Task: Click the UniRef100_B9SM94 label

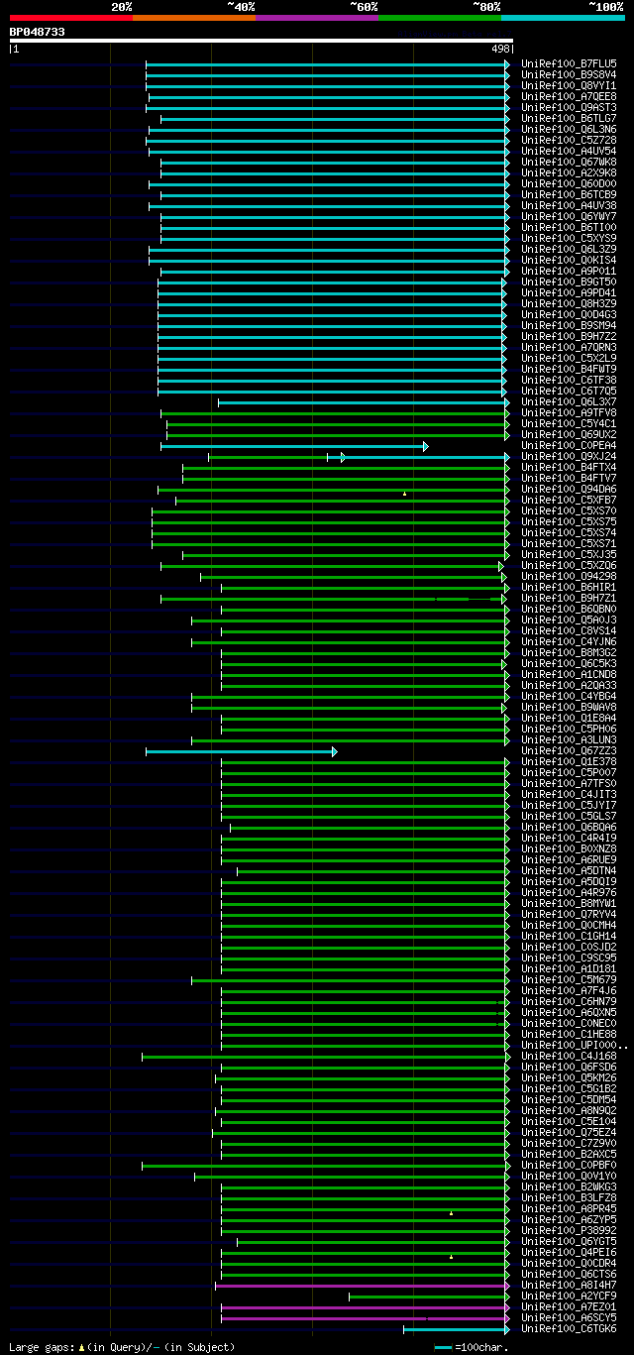Action: point(569,326)
